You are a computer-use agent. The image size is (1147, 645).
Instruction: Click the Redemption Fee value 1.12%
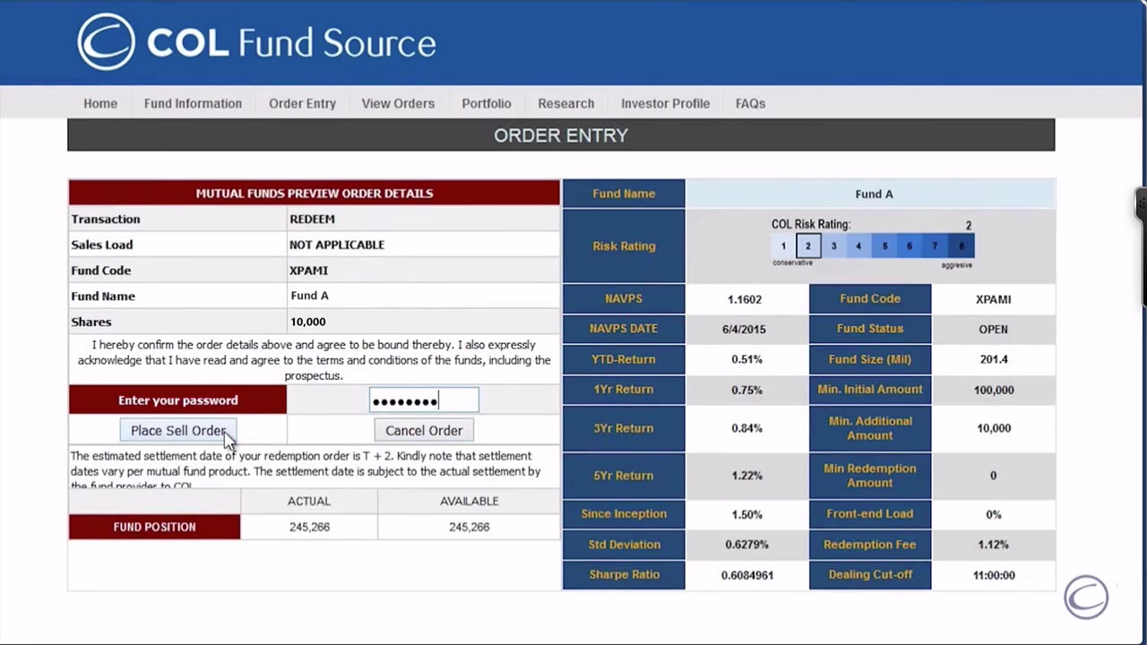[x=993, y=545]
